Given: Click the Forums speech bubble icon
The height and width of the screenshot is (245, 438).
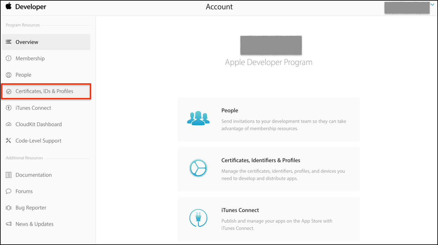Looking at the screenshot, I should (8, 191).
